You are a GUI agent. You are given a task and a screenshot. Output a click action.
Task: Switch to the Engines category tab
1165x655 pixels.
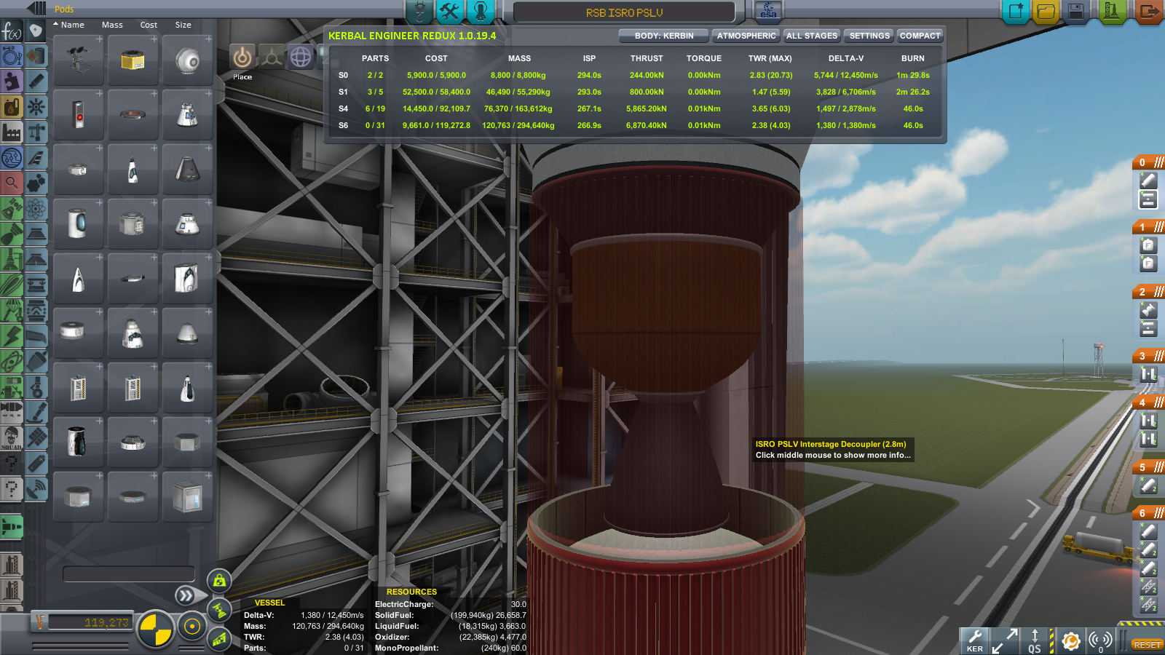(36, 81)
